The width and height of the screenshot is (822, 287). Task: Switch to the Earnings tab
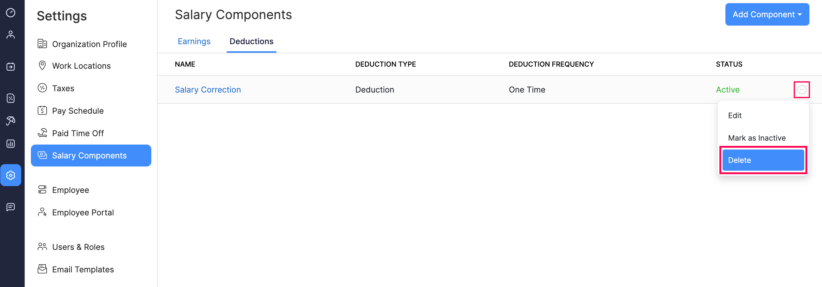(x=194, y=41)
